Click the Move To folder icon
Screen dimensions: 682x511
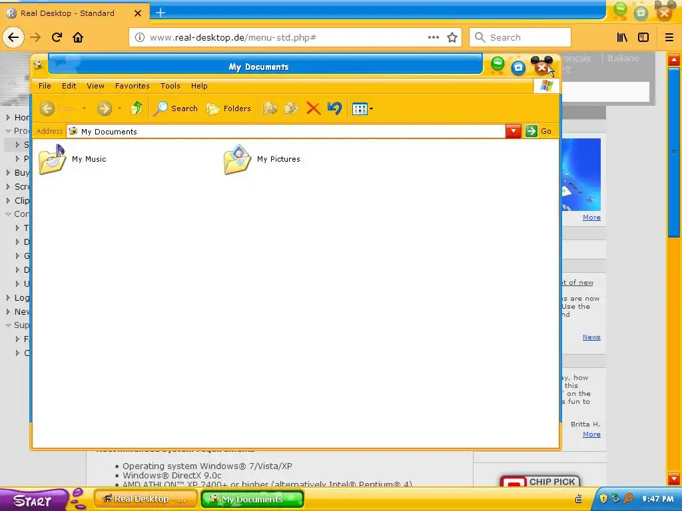coord(270,108)
